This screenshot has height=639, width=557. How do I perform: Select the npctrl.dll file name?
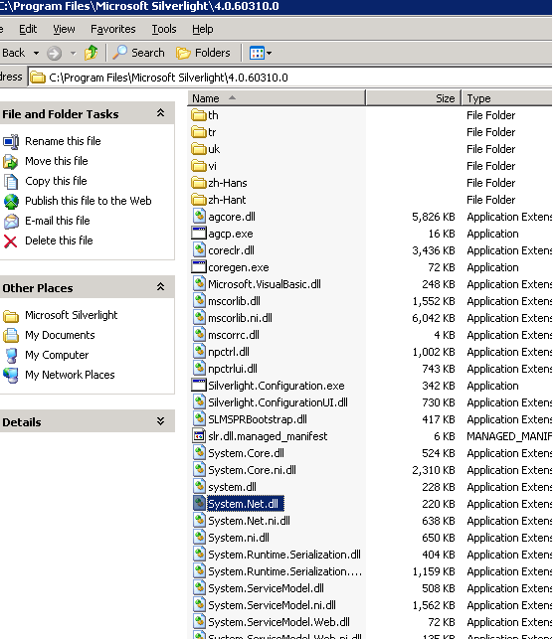click(229, 352)
